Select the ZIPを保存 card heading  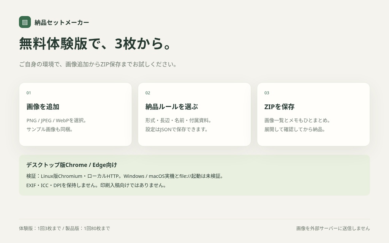point(279,107)
